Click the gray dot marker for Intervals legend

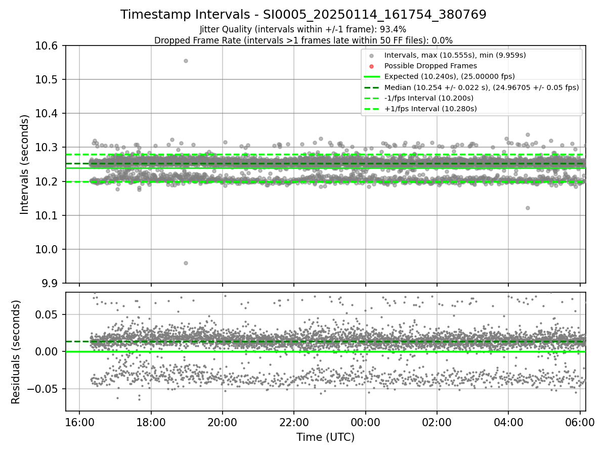(x=371, y=56)
